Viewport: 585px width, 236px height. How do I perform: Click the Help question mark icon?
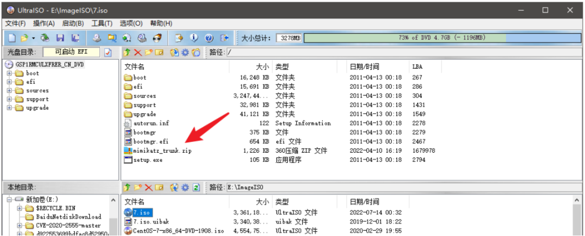[x=209, y=38]
